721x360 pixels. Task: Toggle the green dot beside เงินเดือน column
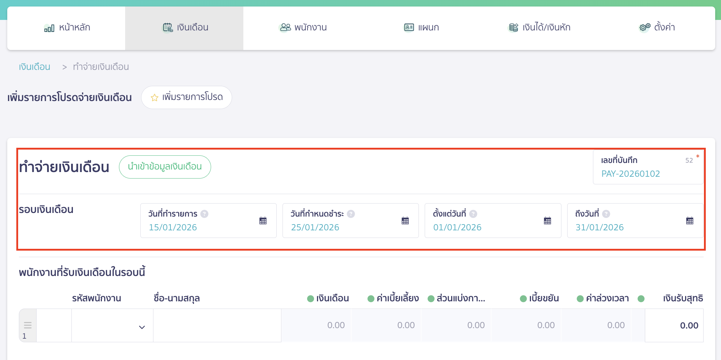pyautogui.click(x=310, y=299)
